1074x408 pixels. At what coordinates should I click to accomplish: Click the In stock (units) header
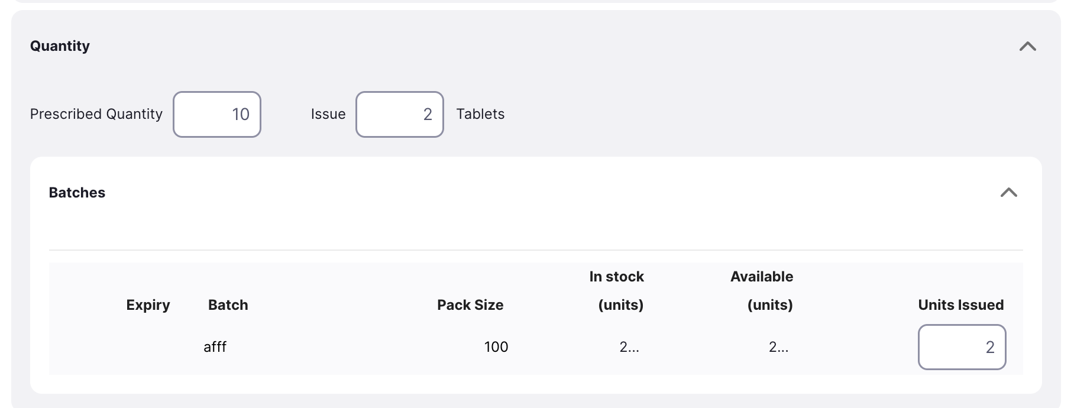(x=617, y=290)
